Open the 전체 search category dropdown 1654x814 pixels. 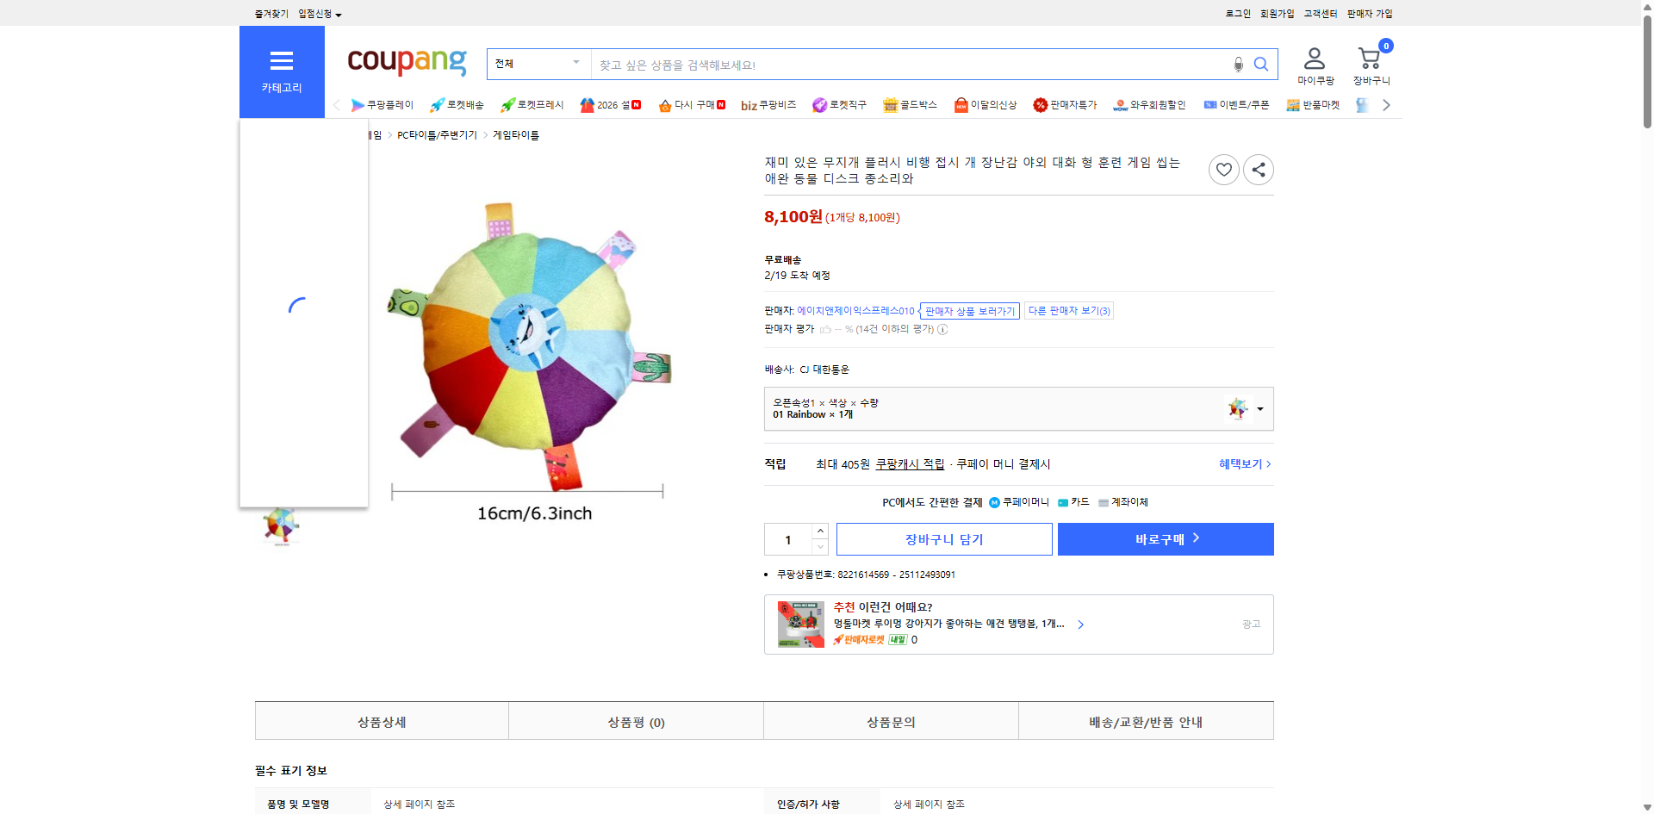click(538, 64)
